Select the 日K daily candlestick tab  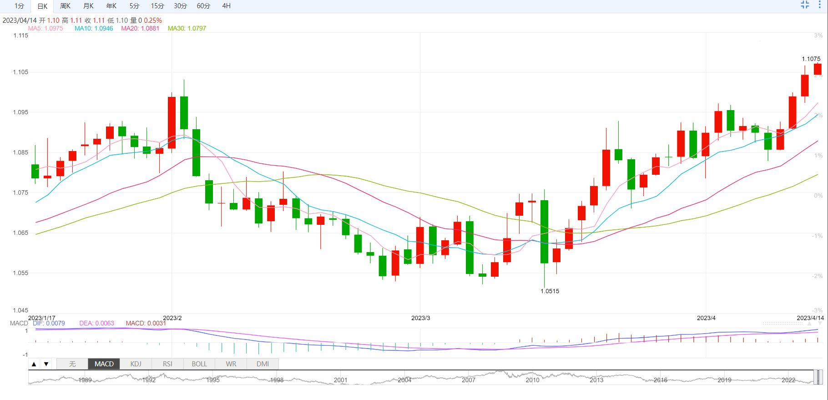pyautogui.click(x=42, y=6)
